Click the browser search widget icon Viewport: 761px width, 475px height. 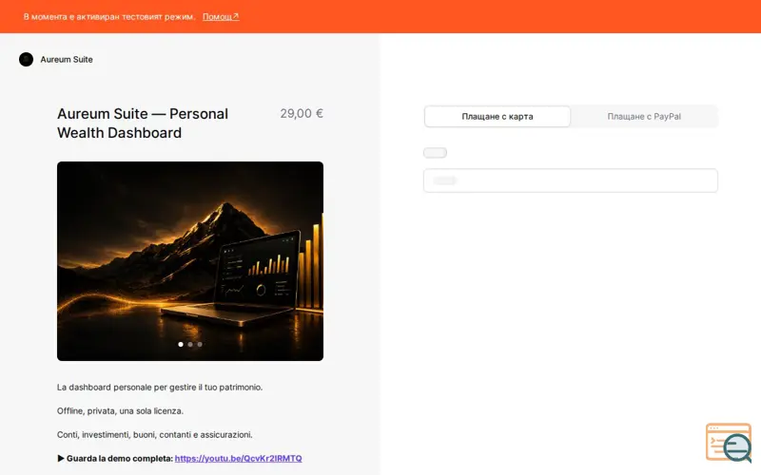click(x=729, y=442)
